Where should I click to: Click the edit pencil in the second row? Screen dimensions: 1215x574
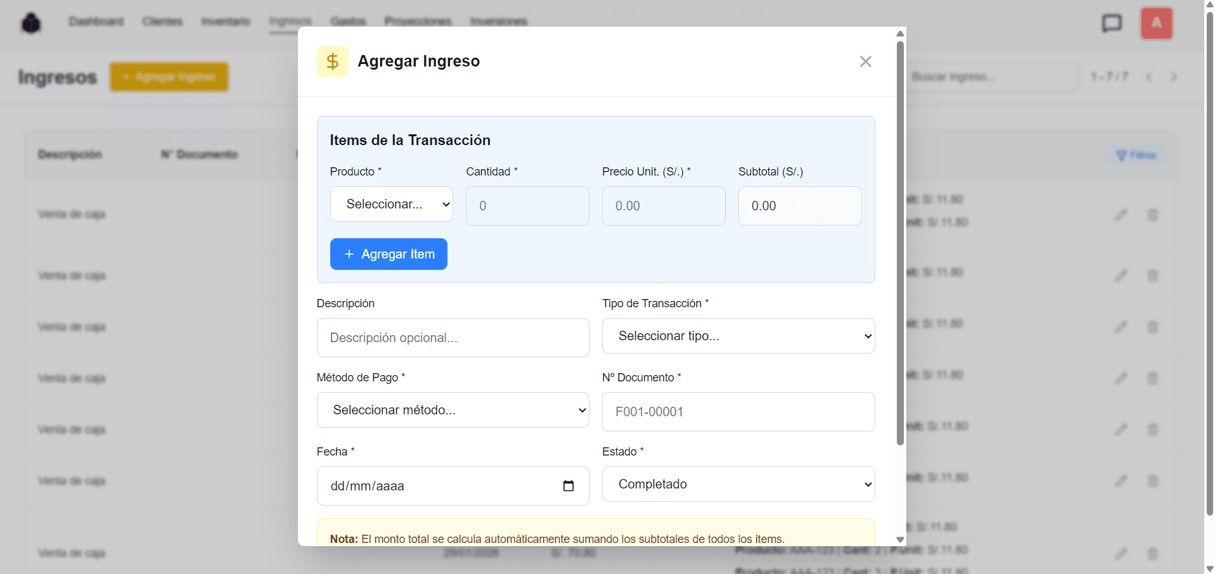[x=1121, y=276]
